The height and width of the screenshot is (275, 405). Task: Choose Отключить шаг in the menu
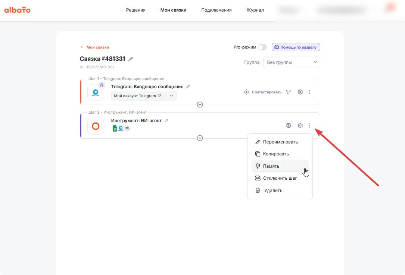pyautogui.click(x=280, y=178)
